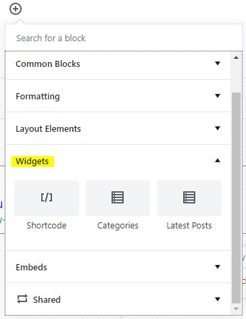Click the Shared reusable blocks icon
Screen dimensions: 246x319
22,299
